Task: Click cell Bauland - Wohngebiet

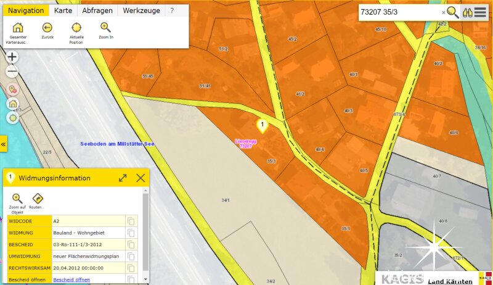Action: point(89,233)
